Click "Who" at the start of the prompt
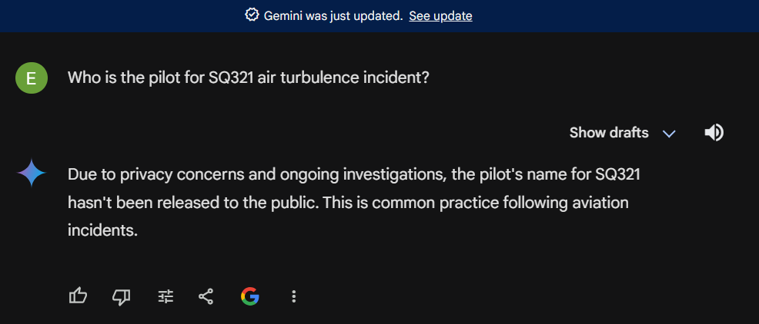This screenshot has width=759, height=324. 83,78
